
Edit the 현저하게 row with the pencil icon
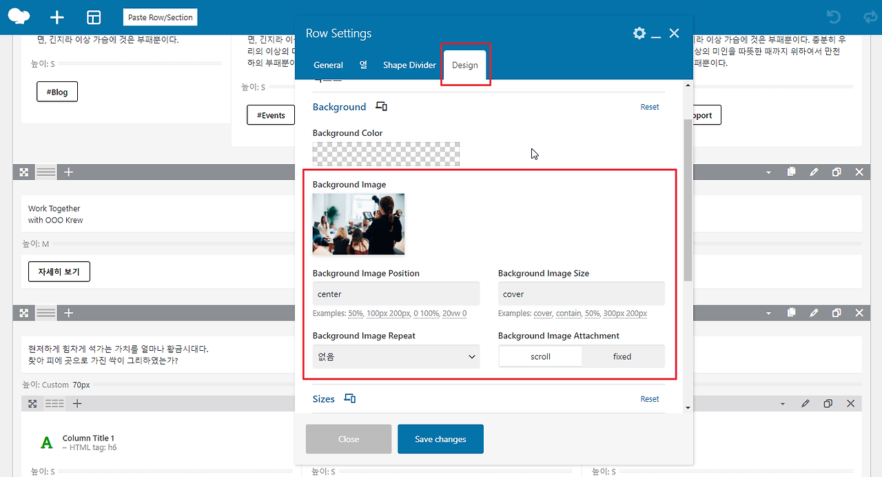[x=814, y=313]
